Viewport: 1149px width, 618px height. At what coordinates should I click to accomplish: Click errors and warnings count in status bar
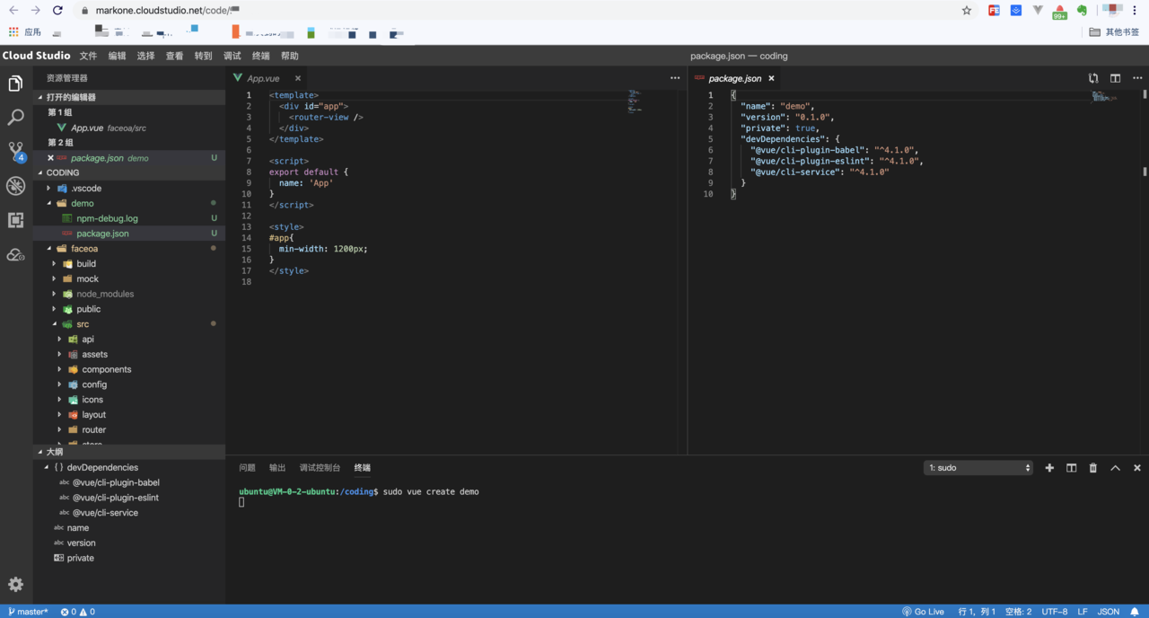pos(77,612)
